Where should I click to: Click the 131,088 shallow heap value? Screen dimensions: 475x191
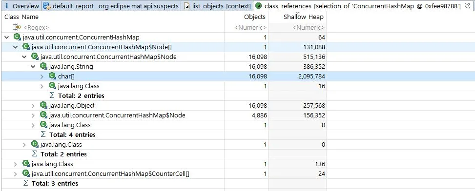[x=314, y=47]
